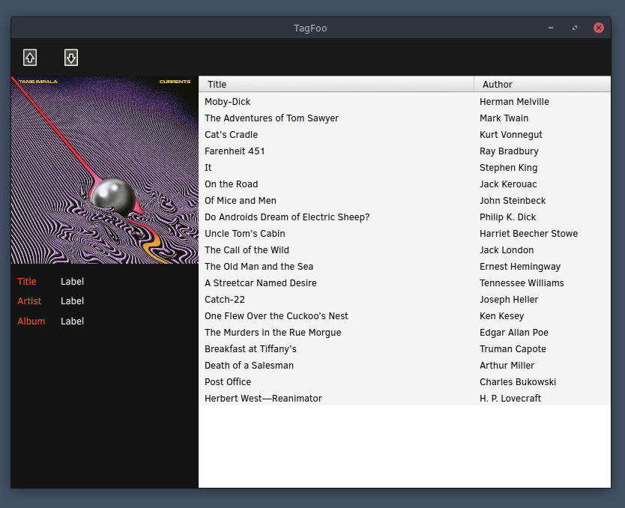Select the row titled It
This screenshot has width=625, height=508.
(405, 168)
